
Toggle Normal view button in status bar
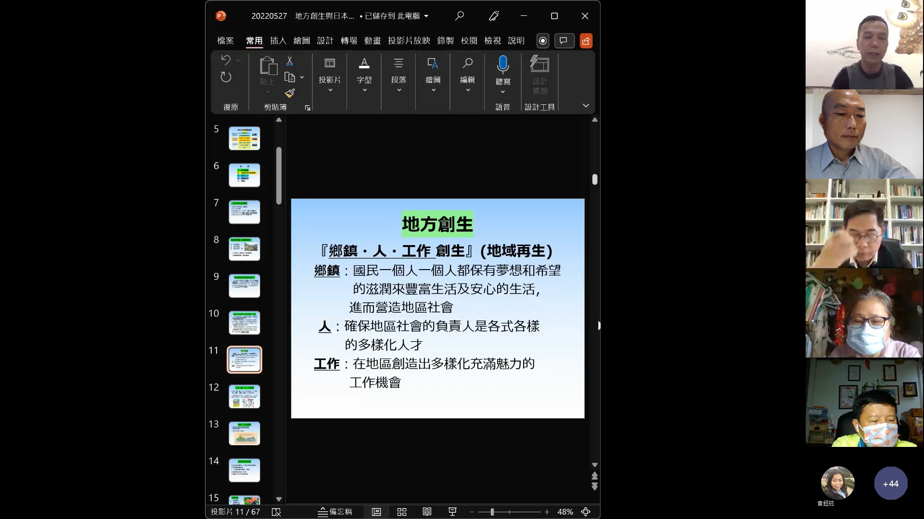click(376, 512)
